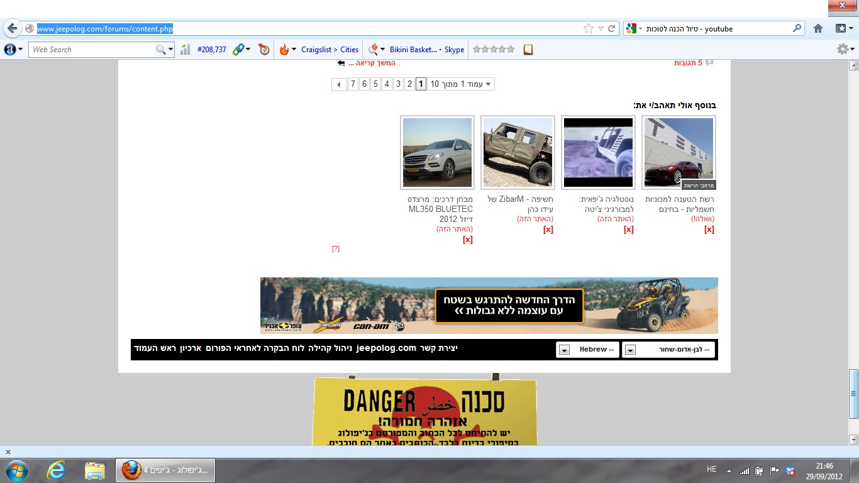Close the ZibarM recommendation using [x]
Viewport: 859px width, 483px height.
click(x=548, y=230)
